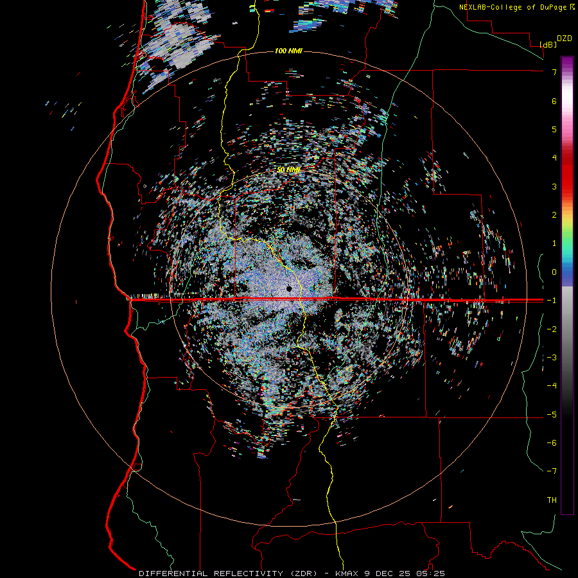Select the -5 dB scale value

point(552,415)
